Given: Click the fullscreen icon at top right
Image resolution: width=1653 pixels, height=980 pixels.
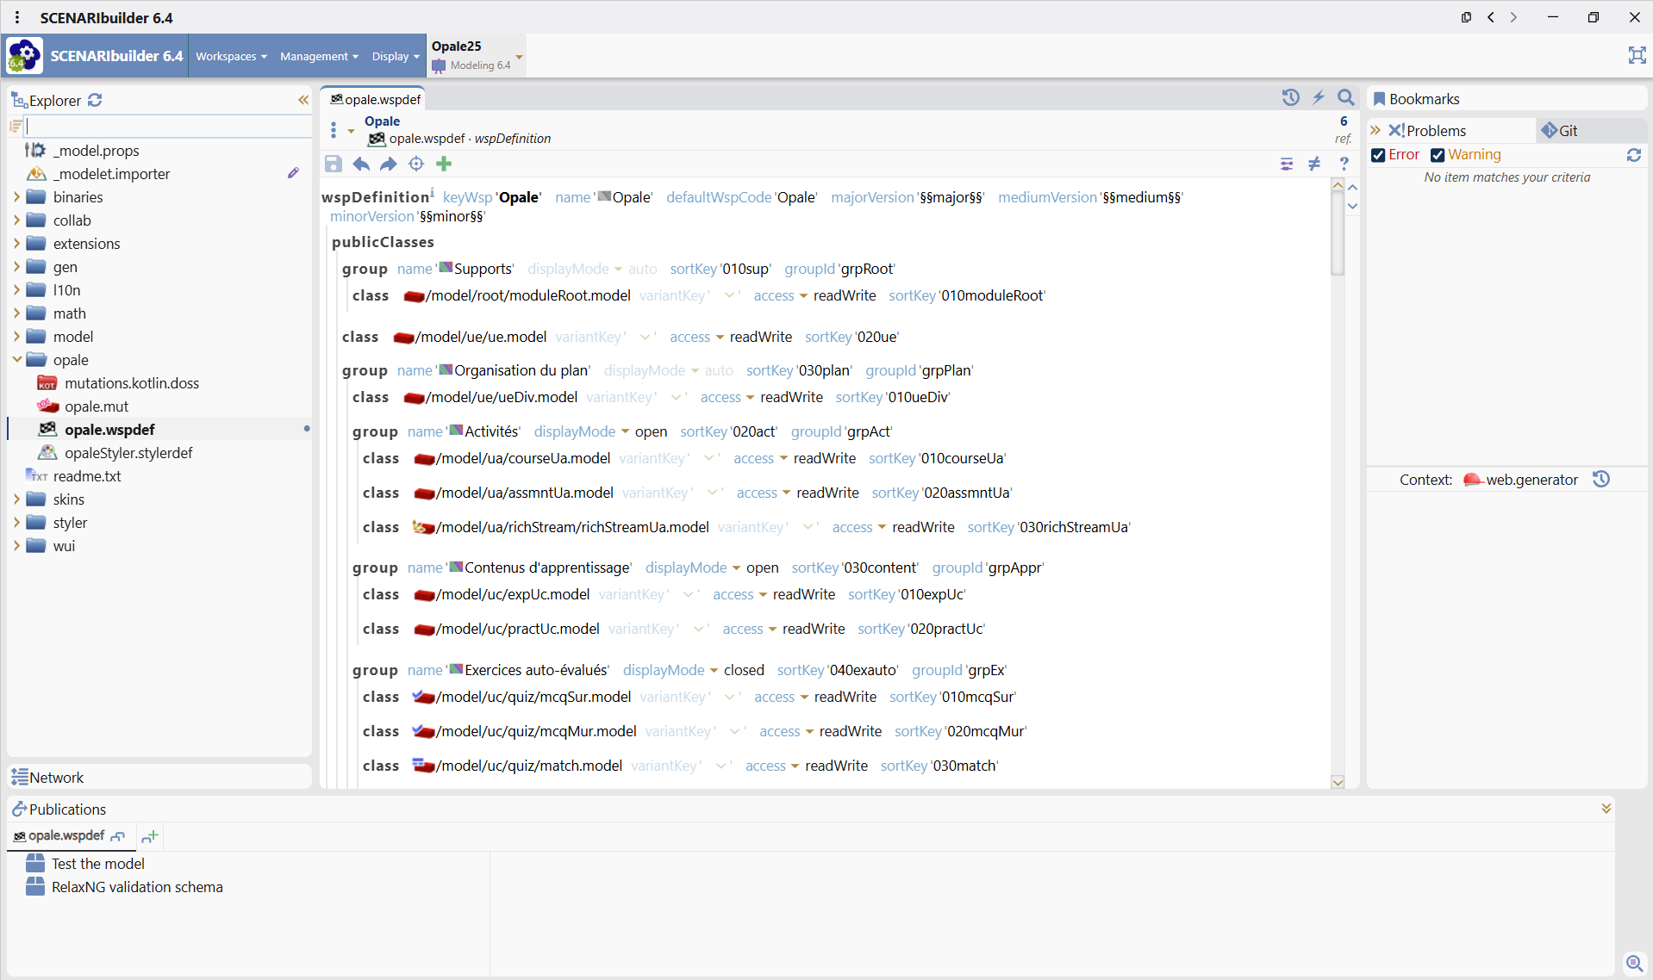Looking at the screenshot, I should point(1637,55).
